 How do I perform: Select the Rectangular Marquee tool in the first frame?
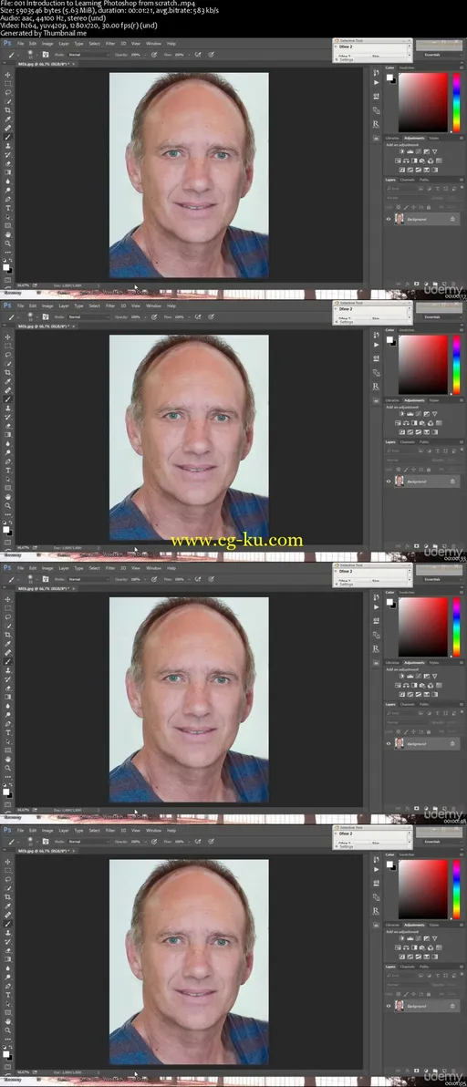[x=7, y=83]
